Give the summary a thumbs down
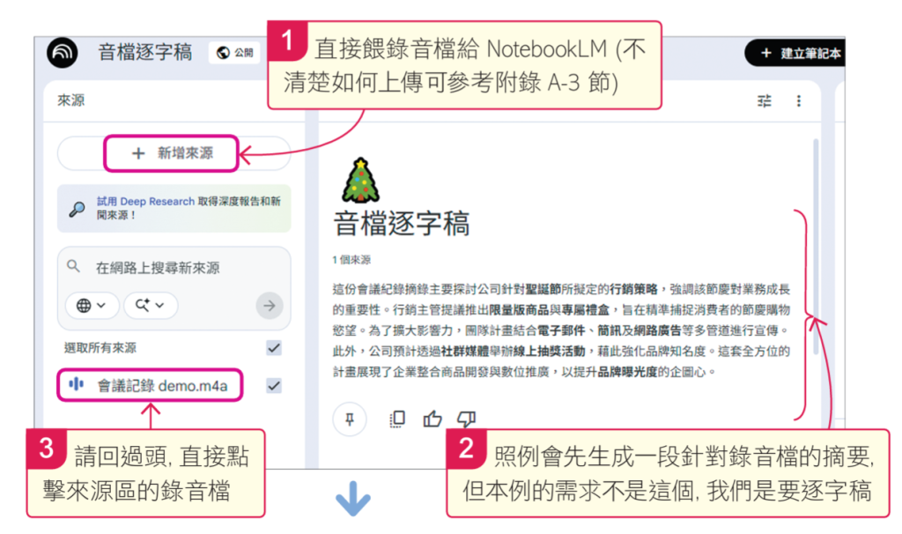902x534 pixels. point(466,419)
